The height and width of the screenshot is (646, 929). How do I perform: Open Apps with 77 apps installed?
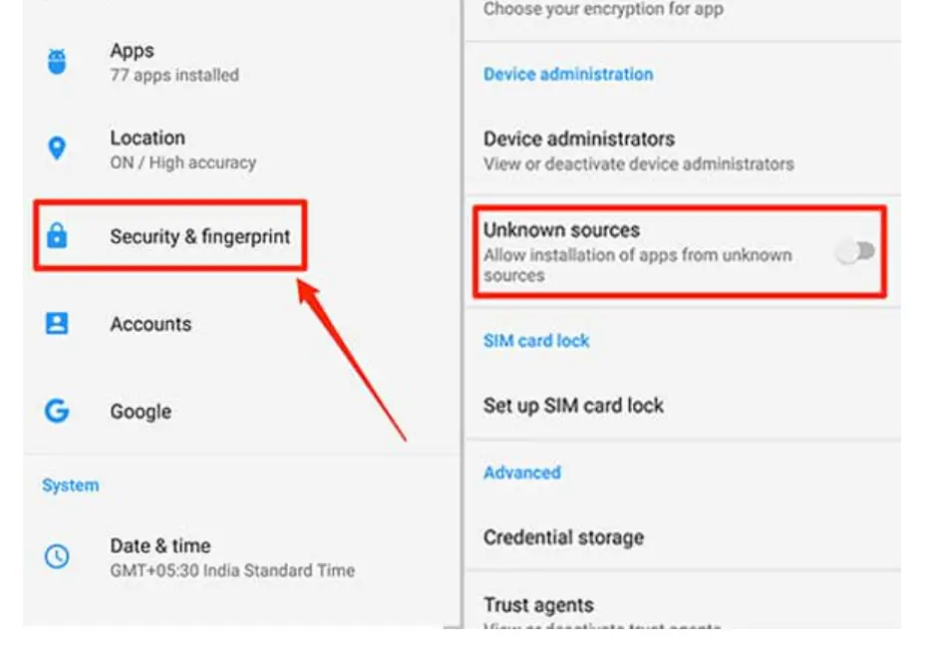point(242,62)
